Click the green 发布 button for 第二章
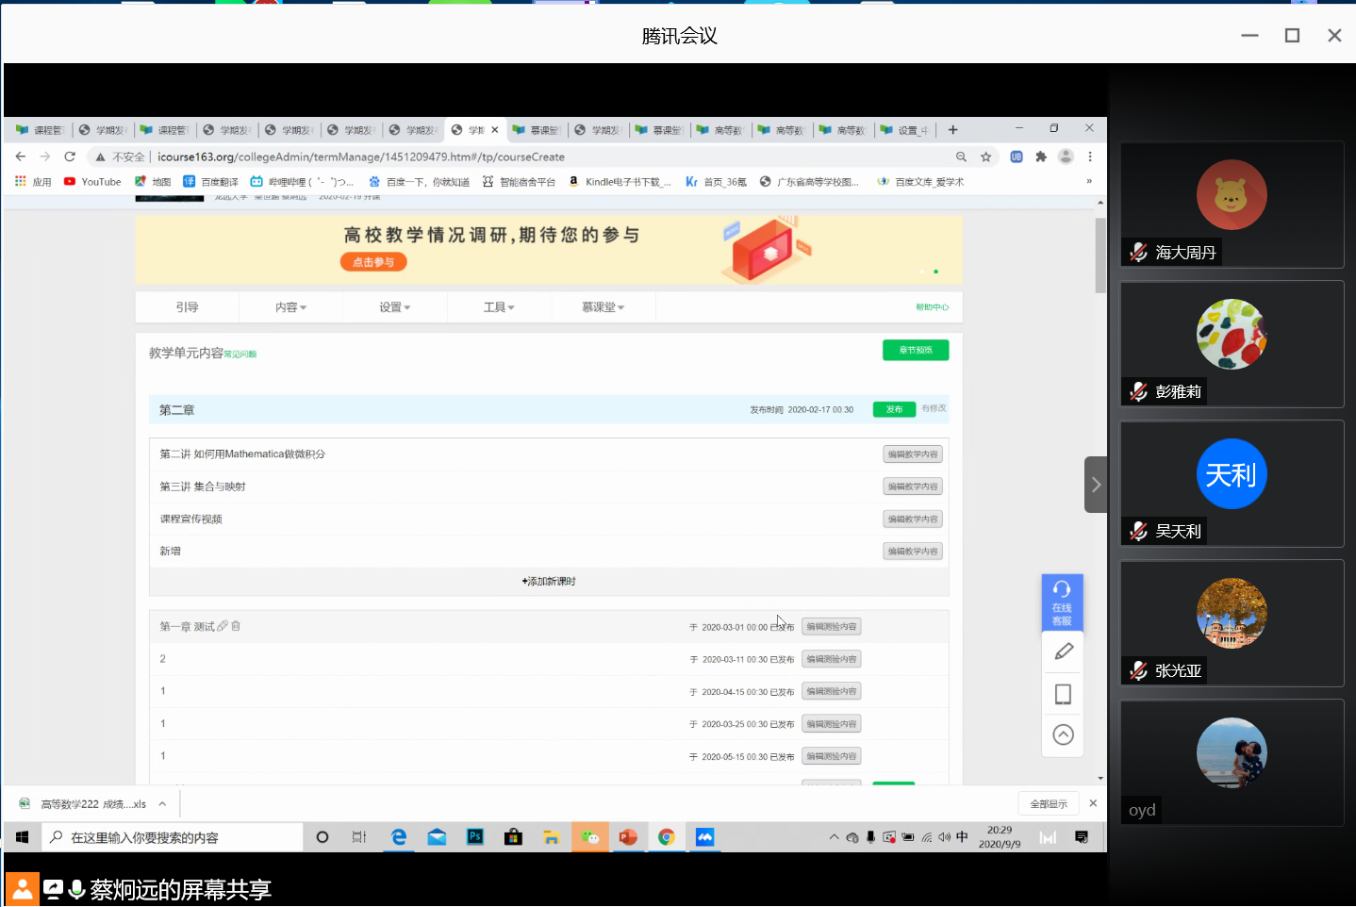The width and height of the screenshot is (1356, 907). pos(894,409)
